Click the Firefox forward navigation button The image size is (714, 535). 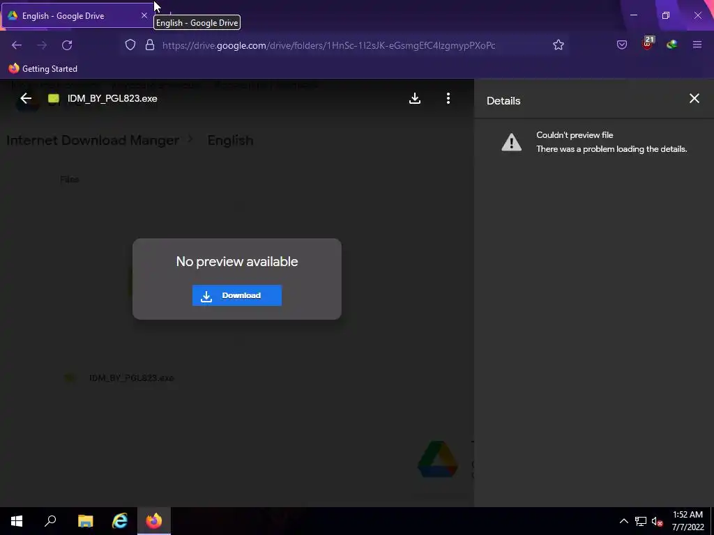tap(42, 45)
